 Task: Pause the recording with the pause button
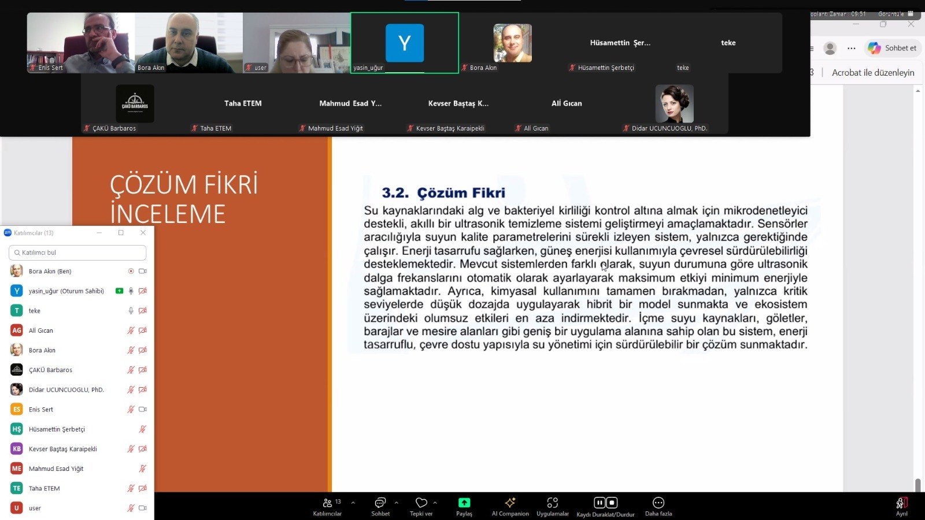click(x=600, y=503)
